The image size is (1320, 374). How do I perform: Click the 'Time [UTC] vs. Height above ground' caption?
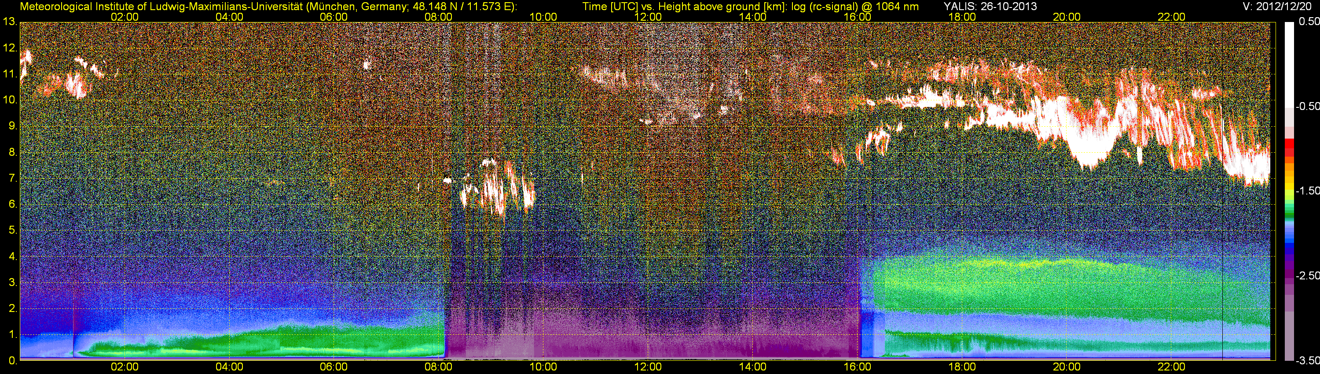tap(751, 7)
